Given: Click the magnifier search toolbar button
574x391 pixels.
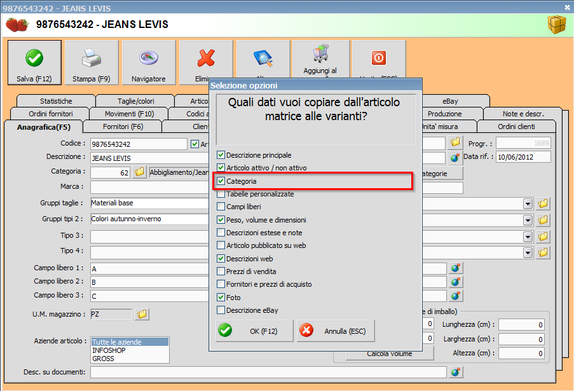Looking at the screenshot, I should pos(263,58).
